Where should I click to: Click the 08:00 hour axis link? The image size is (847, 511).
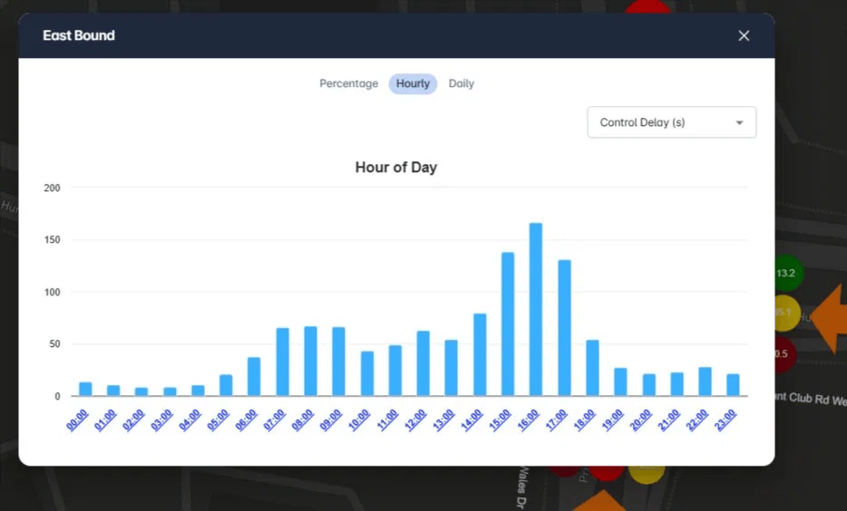click(x=303, y=419)
